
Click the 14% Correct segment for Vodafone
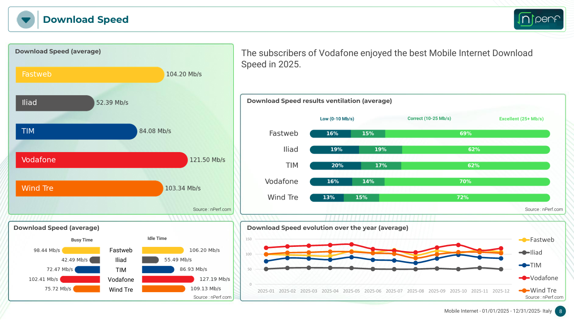368,181
